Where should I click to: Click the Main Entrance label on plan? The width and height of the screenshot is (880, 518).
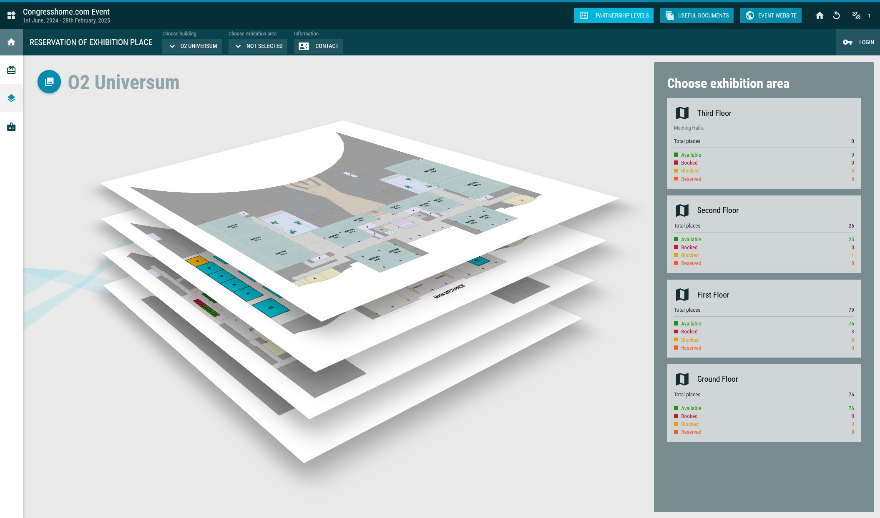tap(449, 291)
